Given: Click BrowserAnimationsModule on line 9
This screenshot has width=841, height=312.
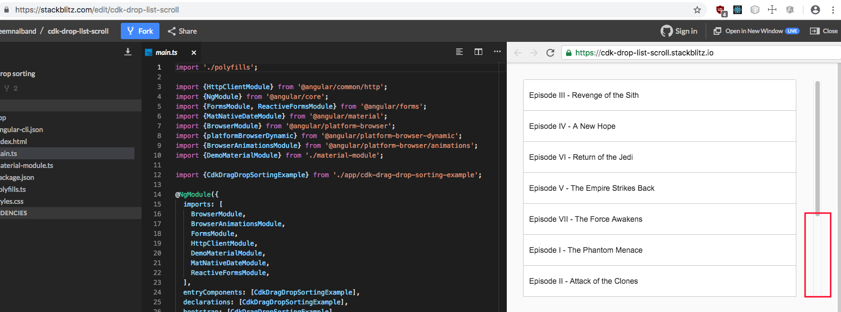Looking at the screenshot, I should coord(254,146).
